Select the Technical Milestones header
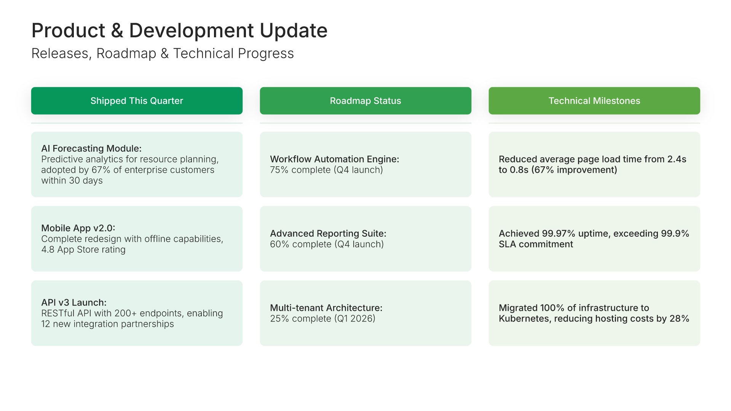The height and width of the screenshot is (411, 731). pos(594,101)
